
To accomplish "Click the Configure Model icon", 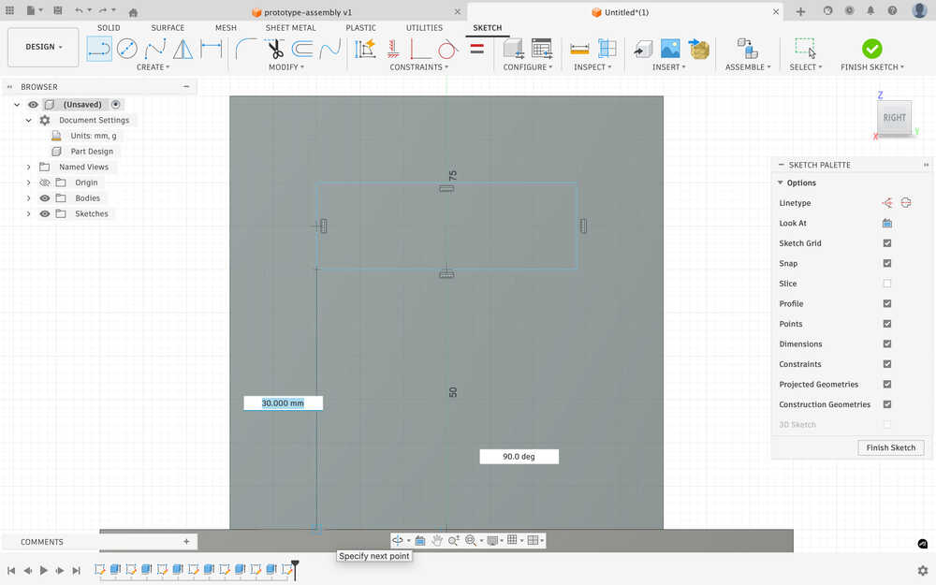I will [x=514, y=49].
